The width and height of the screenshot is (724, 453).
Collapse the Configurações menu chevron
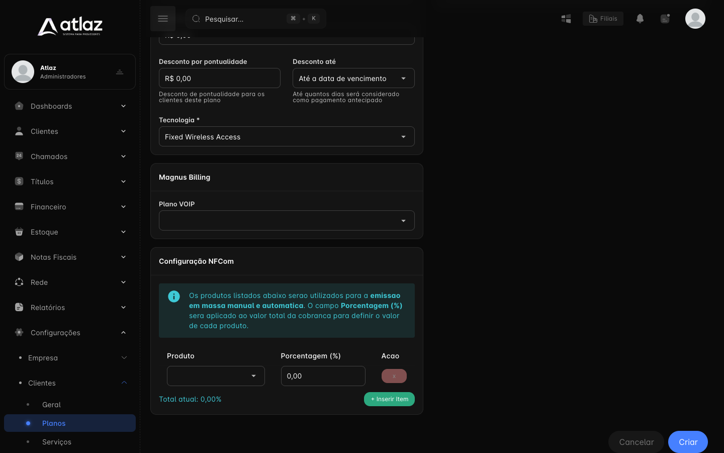click(124, 333)
